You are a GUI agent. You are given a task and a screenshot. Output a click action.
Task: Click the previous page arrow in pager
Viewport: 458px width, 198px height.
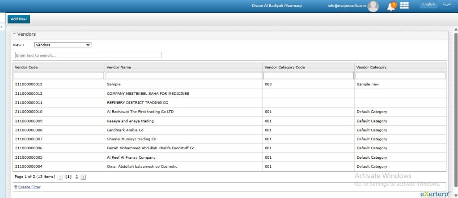[x=60, y=177]
